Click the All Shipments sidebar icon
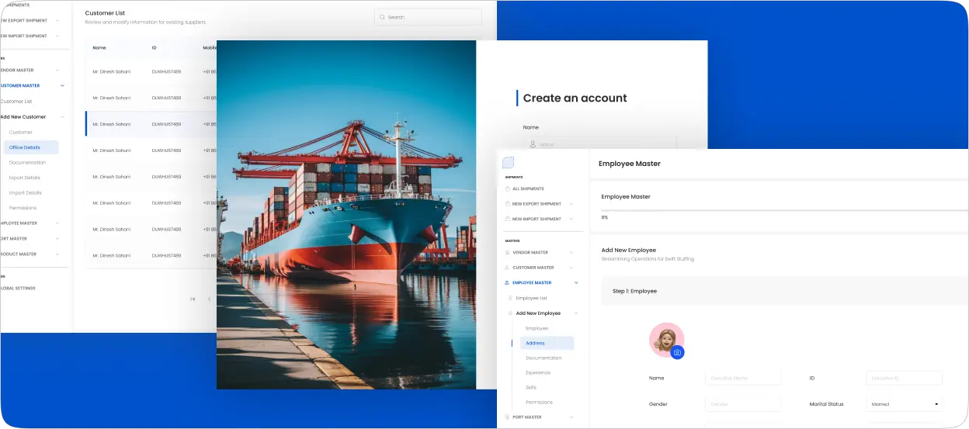 click(508, 189)
